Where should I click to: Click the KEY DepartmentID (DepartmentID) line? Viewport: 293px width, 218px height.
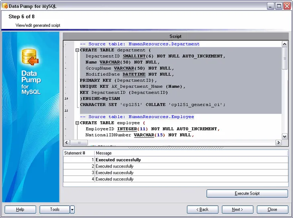point(124,93)
